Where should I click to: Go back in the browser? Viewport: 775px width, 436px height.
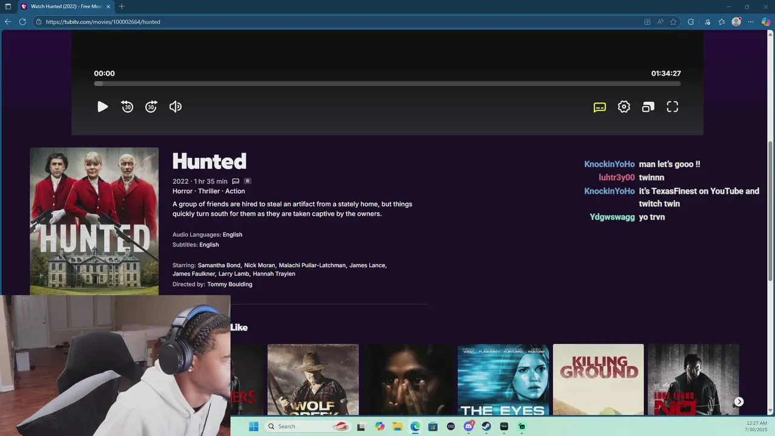point(8,22)
